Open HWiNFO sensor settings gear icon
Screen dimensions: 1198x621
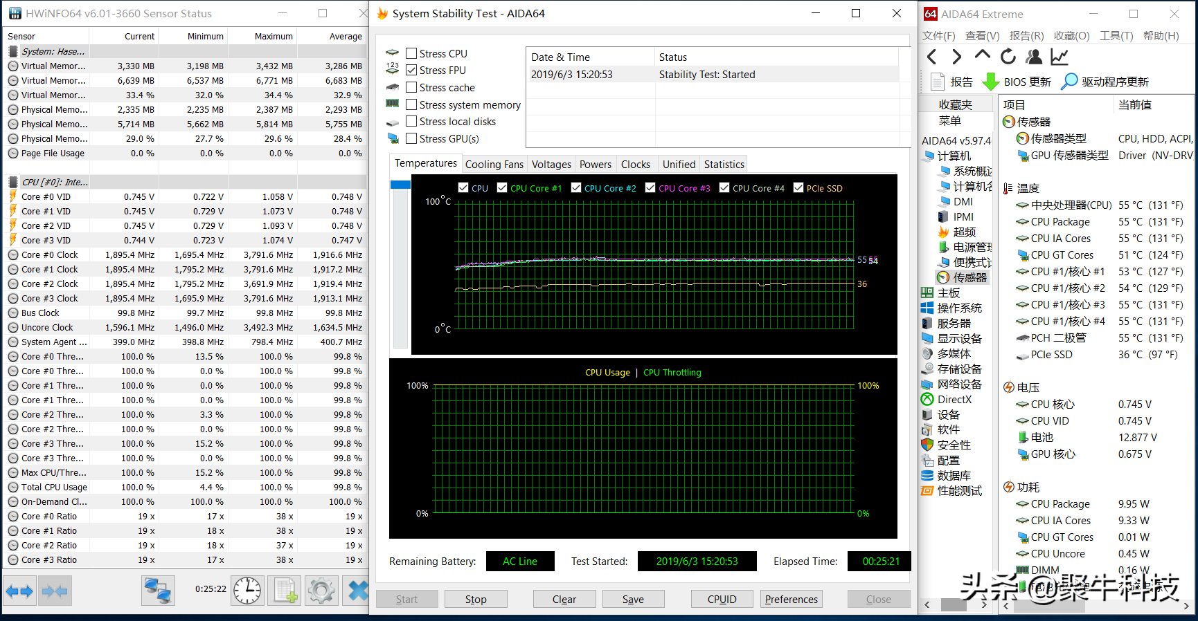(321, 591)
